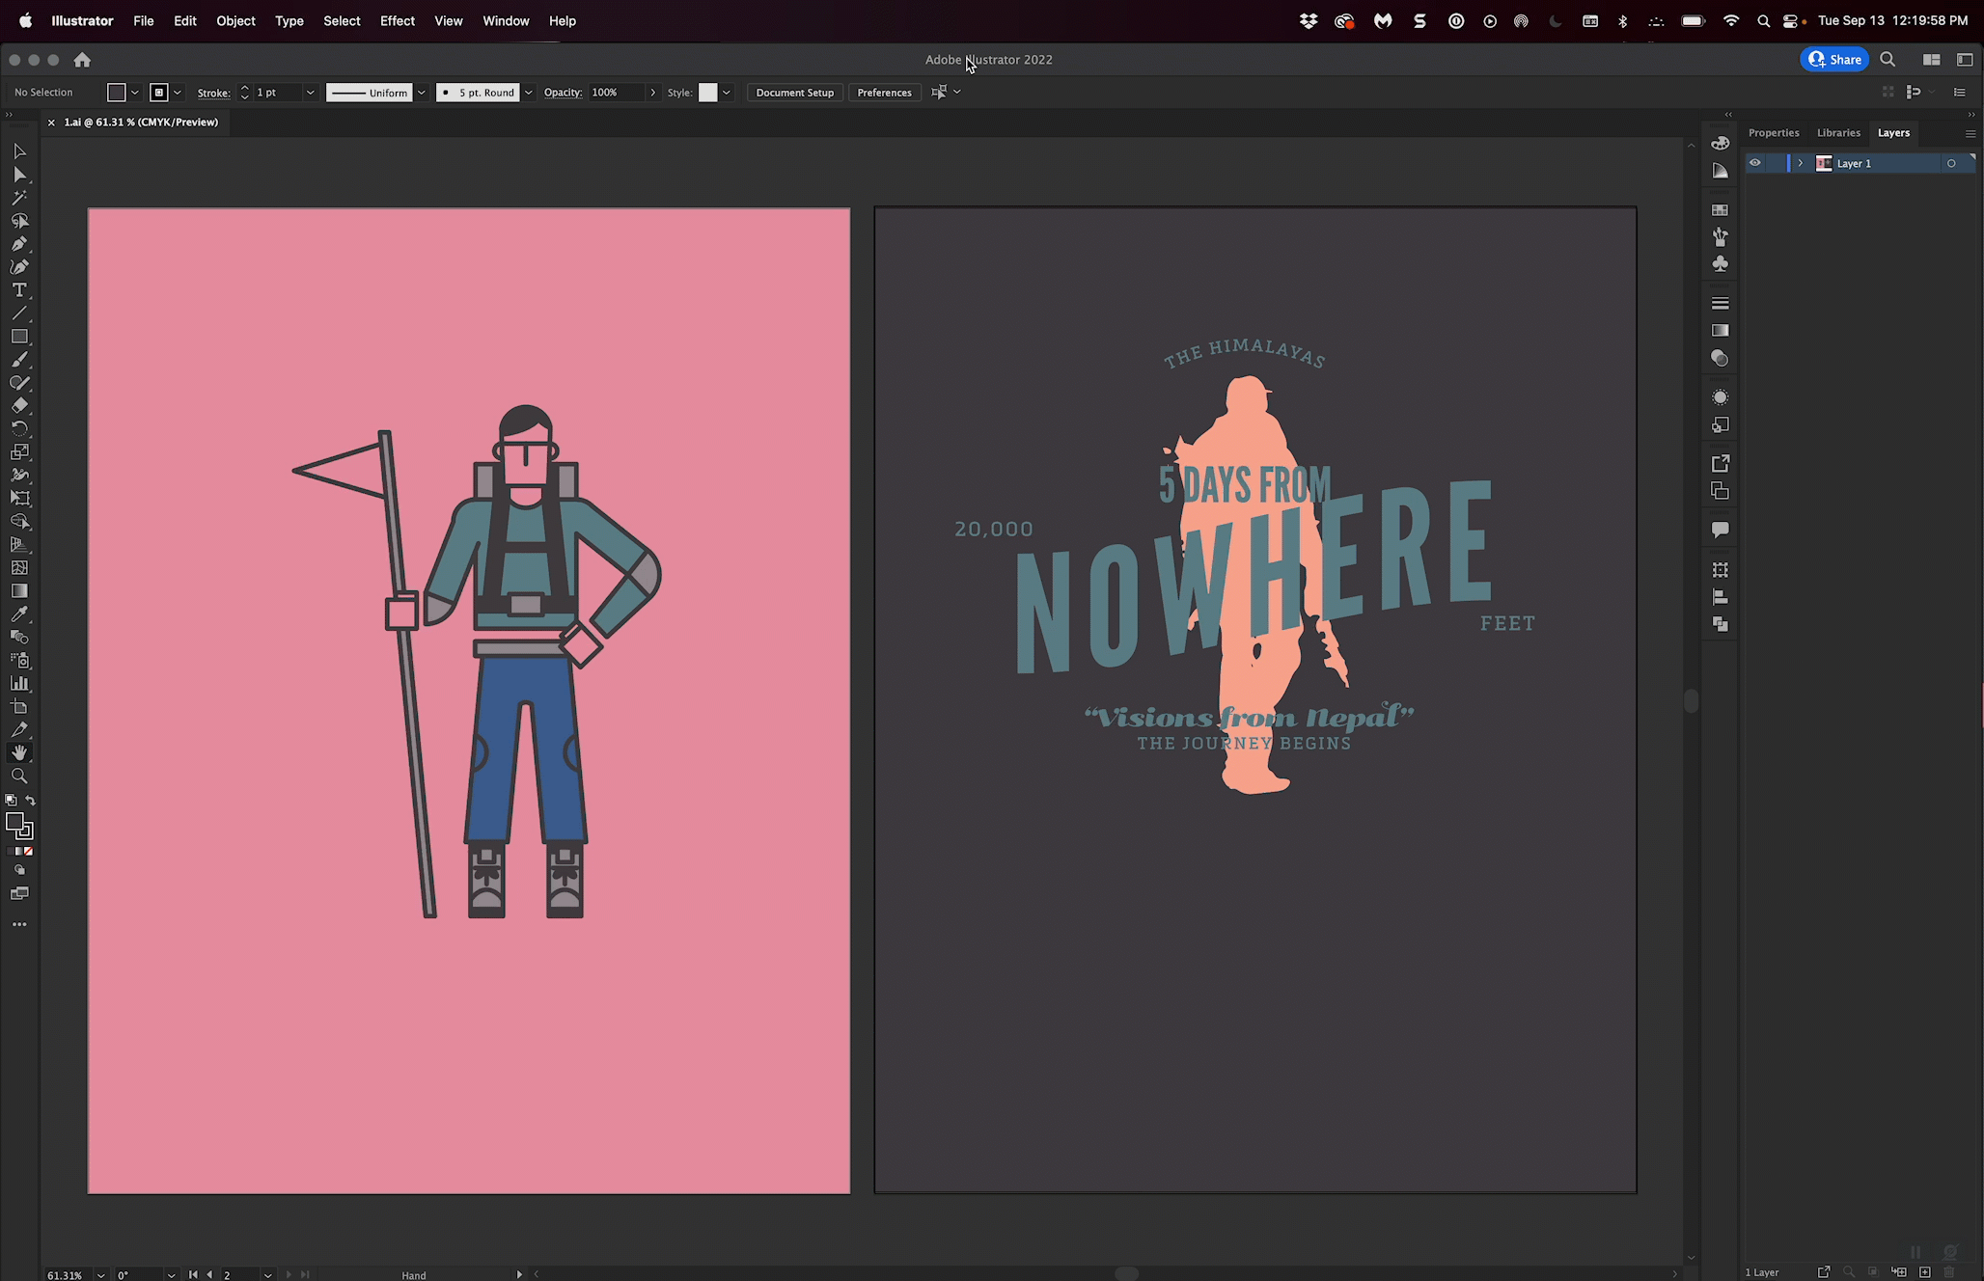This screenshot has width=1984, height=1281.
Task: Select the Type tool
Action: pyautogui.click(x=19, y=290)
